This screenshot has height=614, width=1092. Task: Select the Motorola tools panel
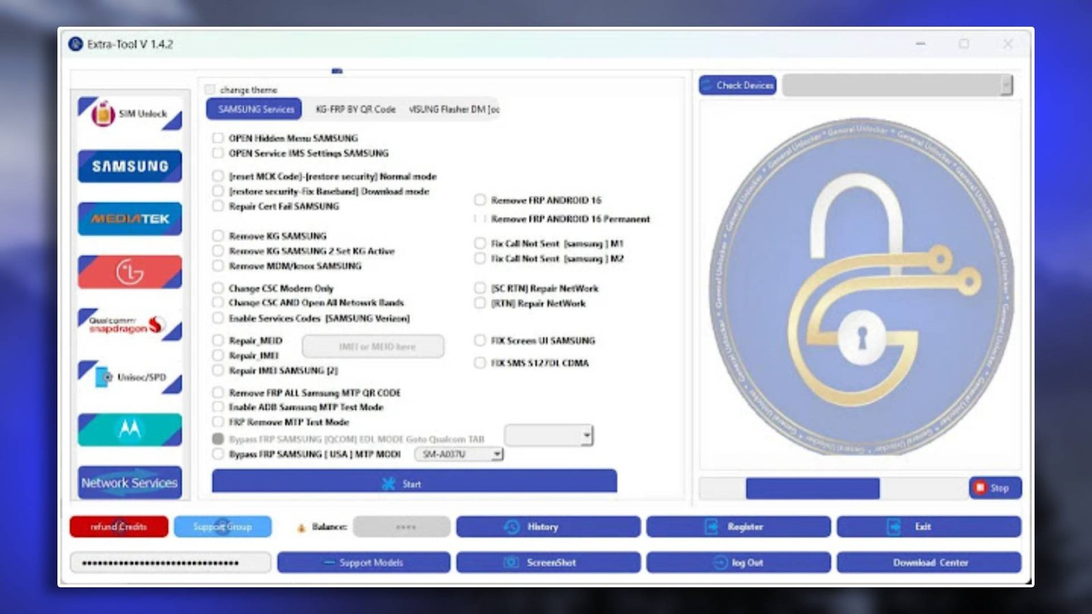point(129,429)
